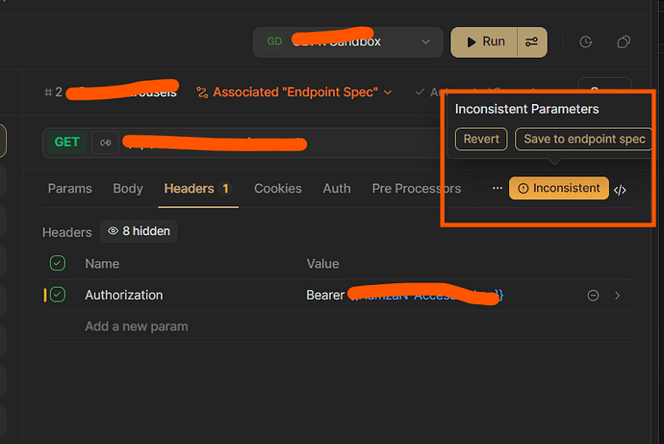Open the run settings sliders icon

click(531, 42)
